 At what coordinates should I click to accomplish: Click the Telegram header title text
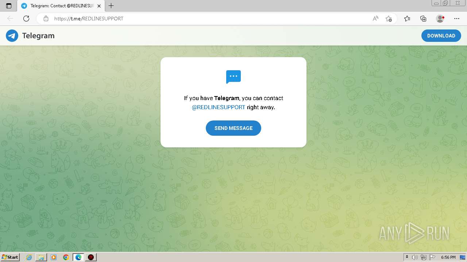(x=38, y=36)
